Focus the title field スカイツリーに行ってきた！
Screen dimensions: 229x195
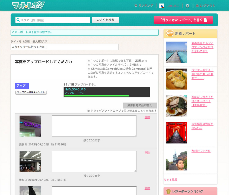coord(64,47)
